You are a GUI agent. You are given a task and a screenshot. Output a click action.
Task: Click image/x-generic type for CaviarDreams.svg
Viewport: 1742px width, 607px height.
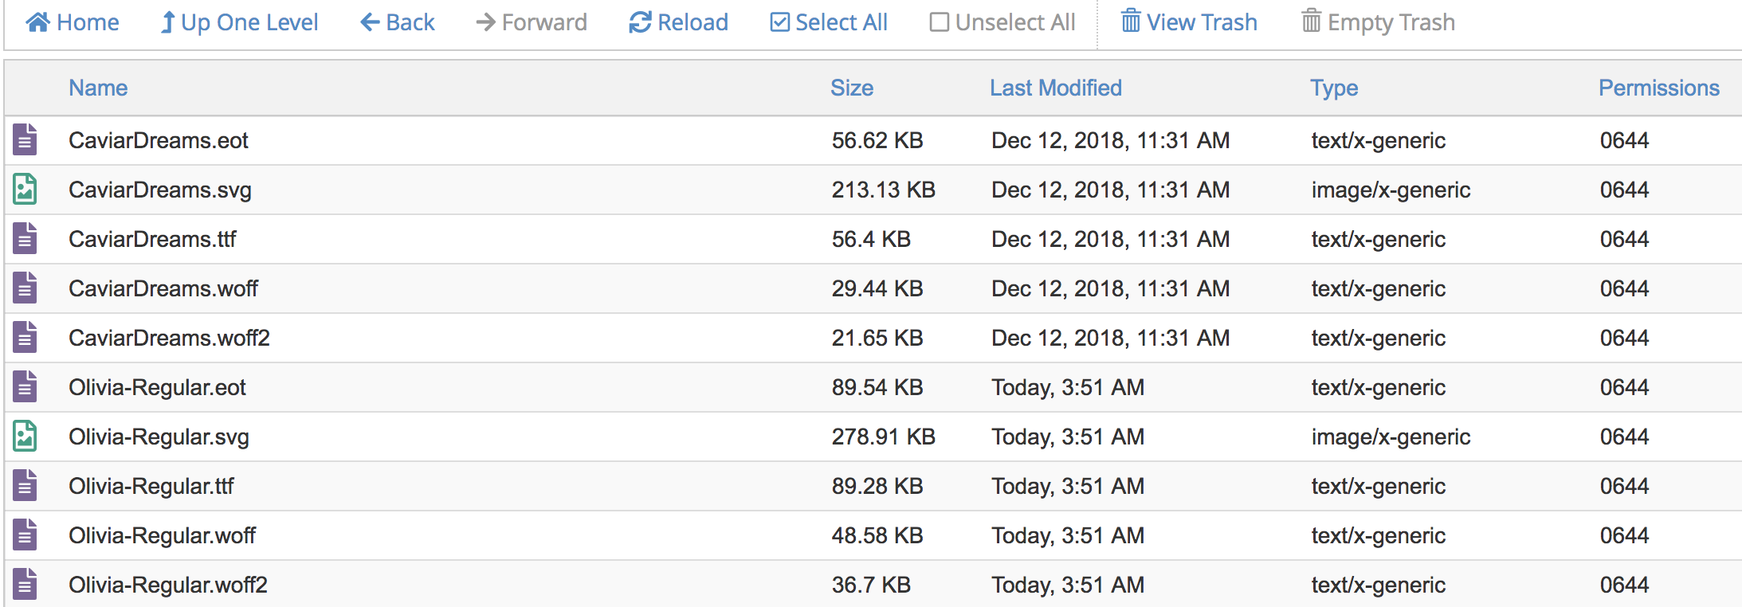coord(1391,190)
